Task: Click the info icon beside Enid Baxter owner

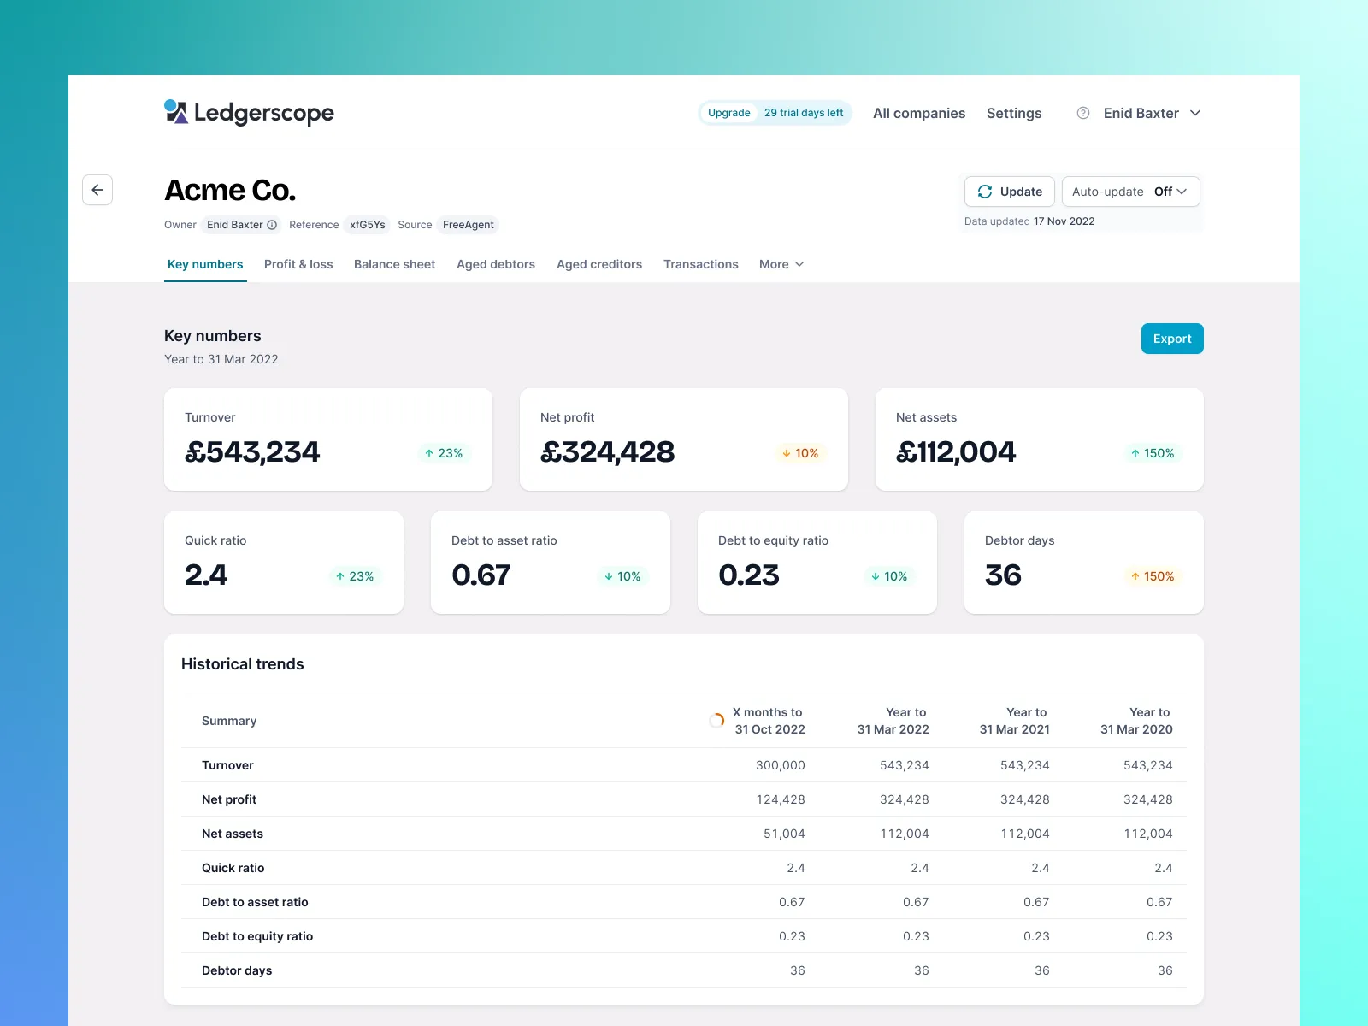Action: coord(272,225)
